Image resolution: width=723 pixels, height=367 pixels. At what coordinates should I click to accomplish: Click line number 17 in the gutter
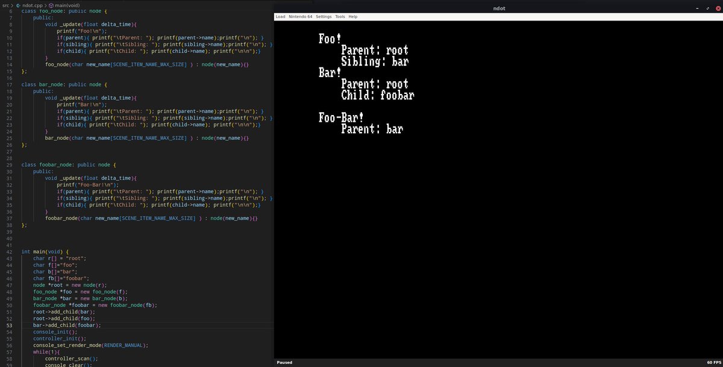[11, 85]
